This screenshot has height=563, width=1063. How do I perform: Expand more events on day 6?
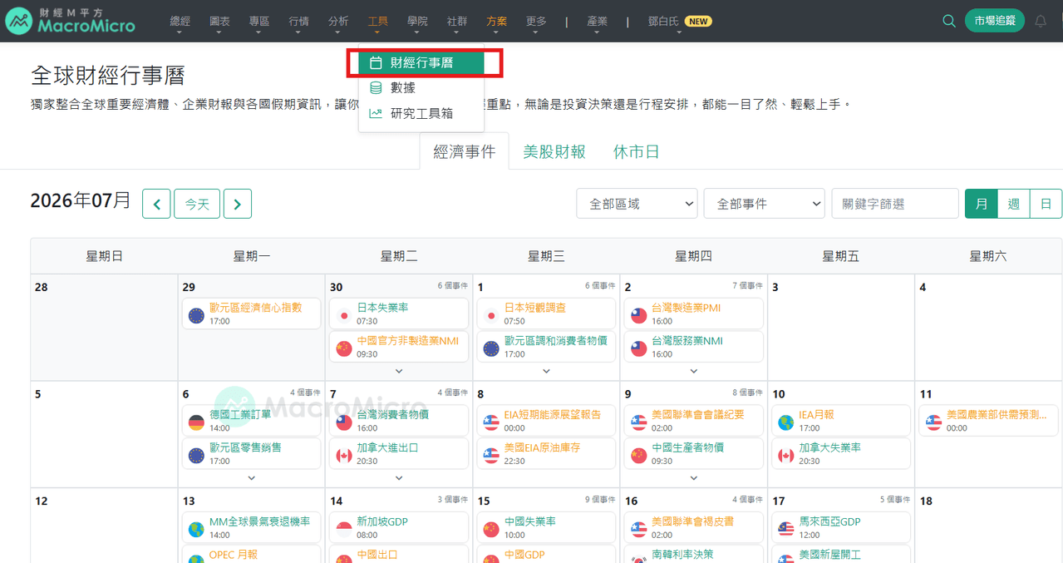point(251,478)
